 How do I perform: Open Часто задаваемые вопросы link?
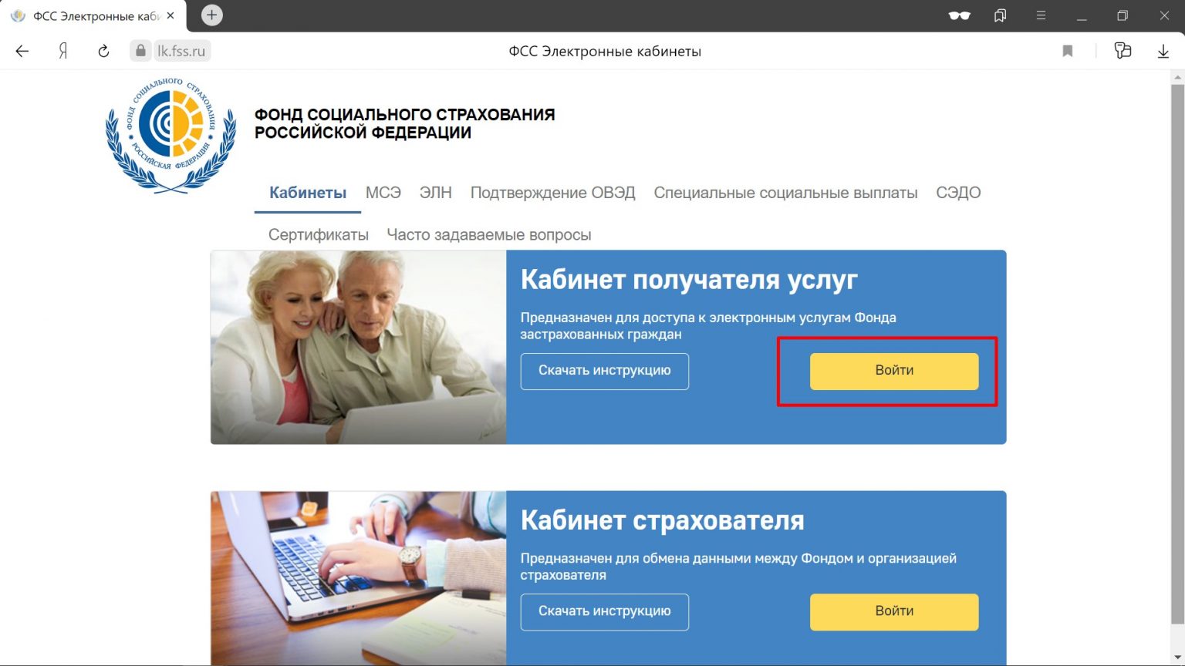point(489,234)
